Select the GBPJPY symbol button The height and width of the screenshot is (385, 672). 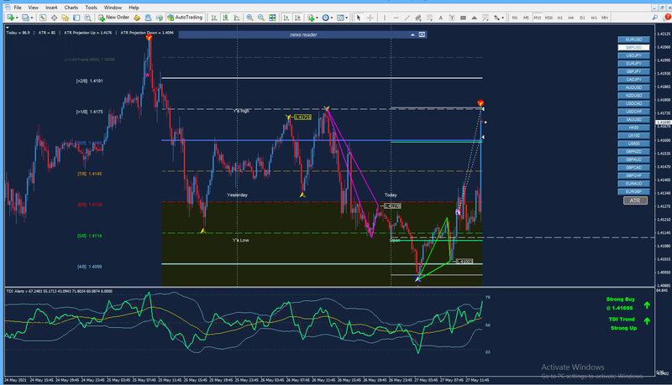[633, 71]
